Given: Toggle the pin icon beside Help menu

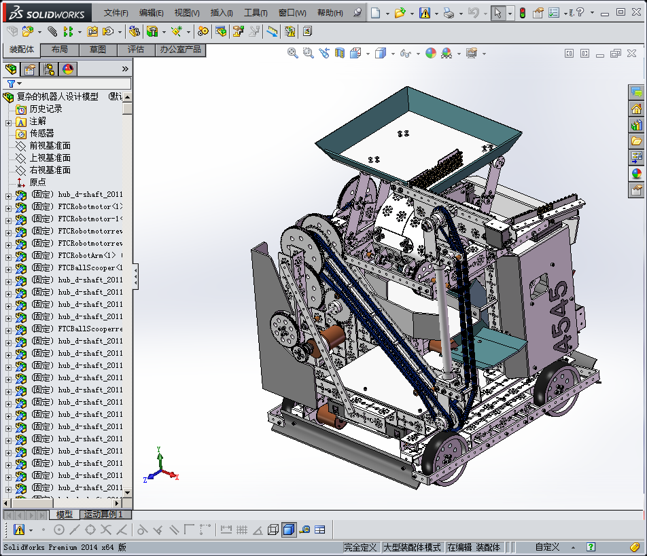Looking at the screenshot, I should tap(357, 13).
